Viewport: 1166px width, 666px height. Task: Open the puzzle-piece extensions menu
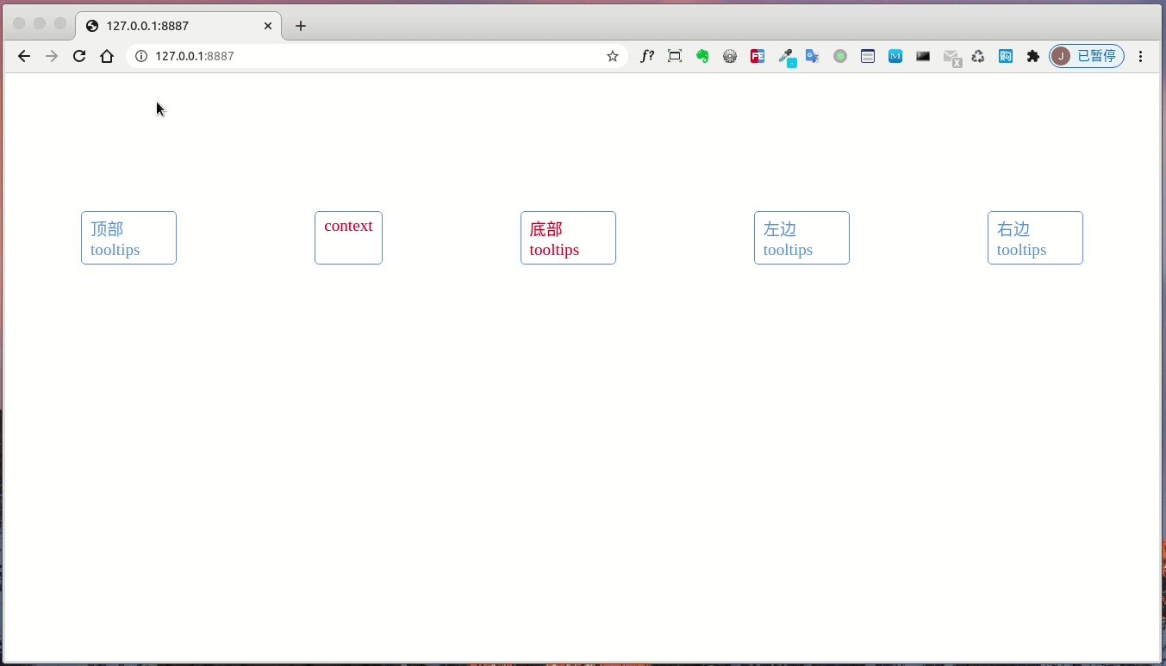[1033, 56]
